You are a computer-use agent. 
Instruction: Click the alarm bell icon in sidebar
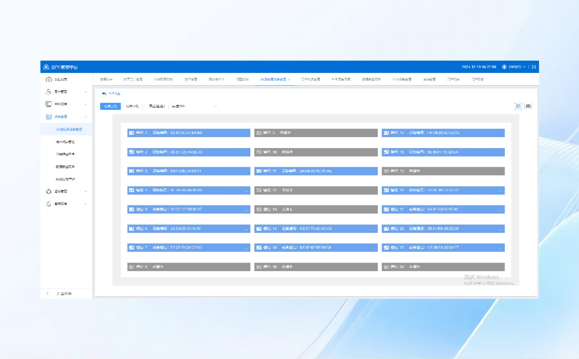49,204
